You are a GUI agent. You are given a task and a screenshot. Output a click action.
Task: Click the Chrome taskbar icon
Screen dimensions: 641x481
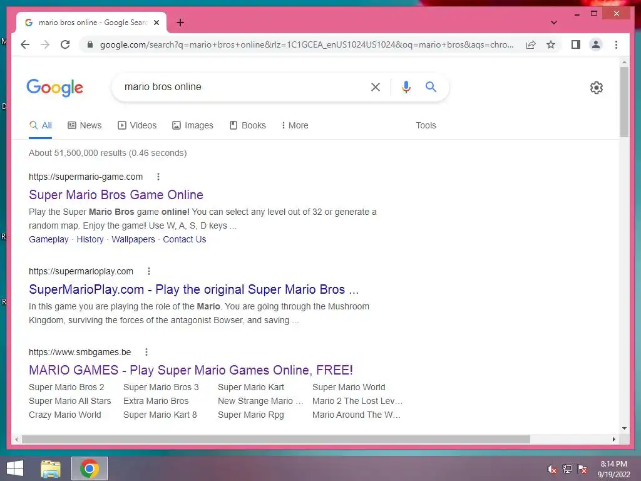[89, 468]
